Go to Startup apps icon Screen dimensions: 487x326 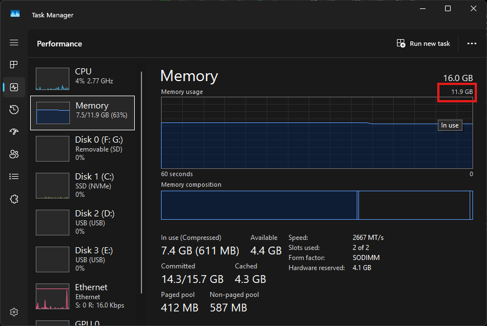[x=14, y=132]
